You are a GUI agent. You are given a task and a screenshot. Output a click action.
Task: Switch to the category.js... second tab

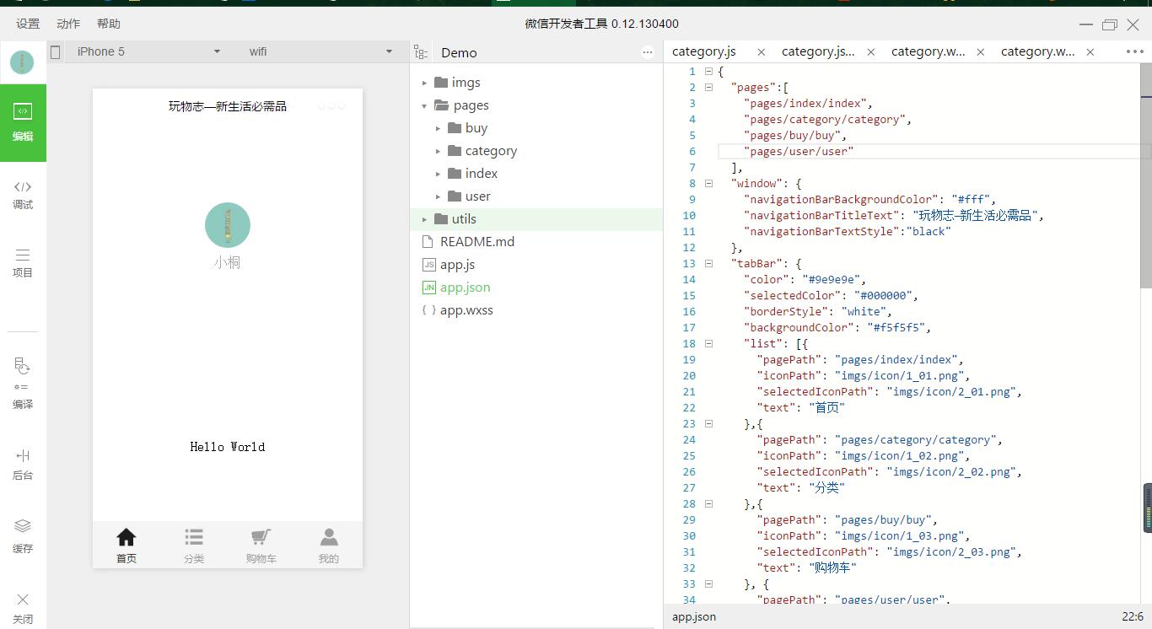tap(818, 51)
